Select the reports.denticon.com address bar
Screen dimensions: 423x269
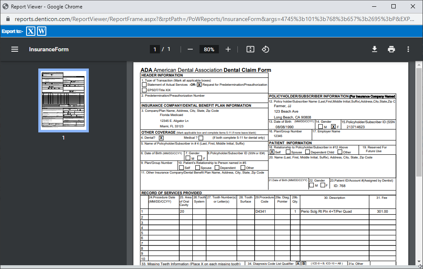[126, 19]
